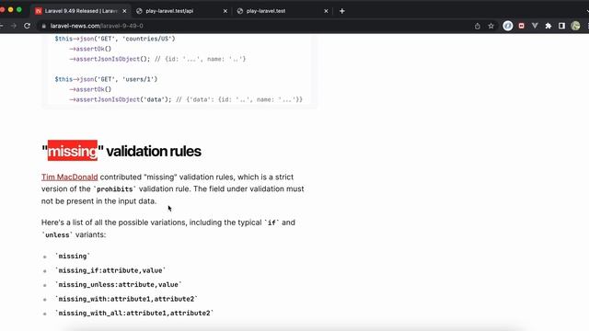Click "not be present in the input data."

(98, 201)
